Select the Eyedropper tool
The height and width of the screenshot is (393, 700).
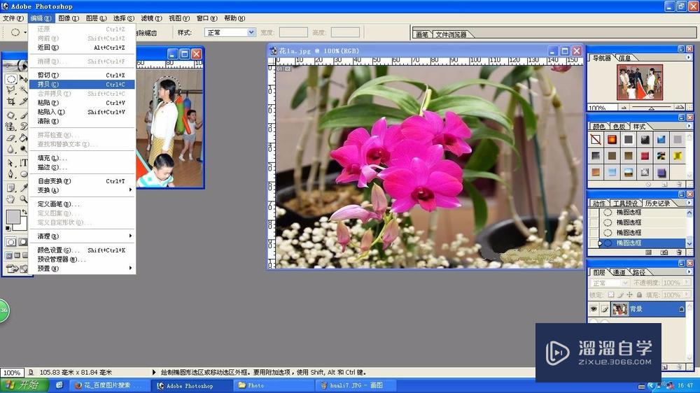[23, 188]
